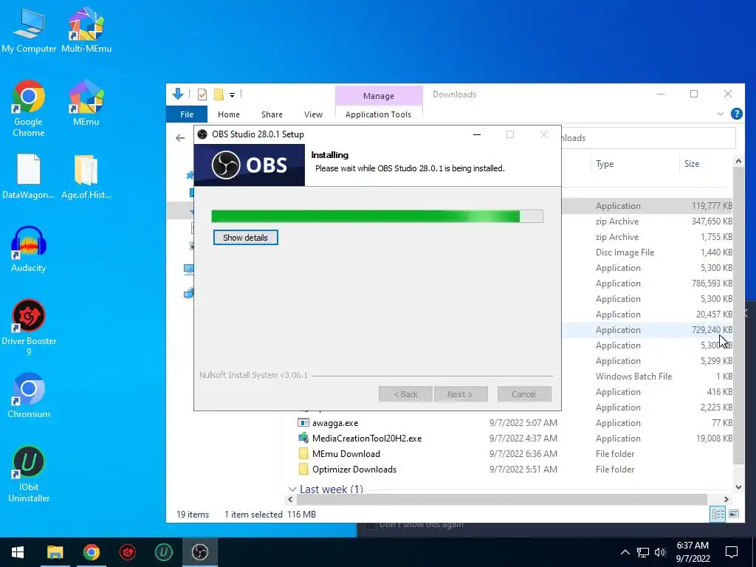Image resolution: width=756 pixels, height=567 pixels.
Task: Click the Disc Image File type cell
Action: point(625,252)
